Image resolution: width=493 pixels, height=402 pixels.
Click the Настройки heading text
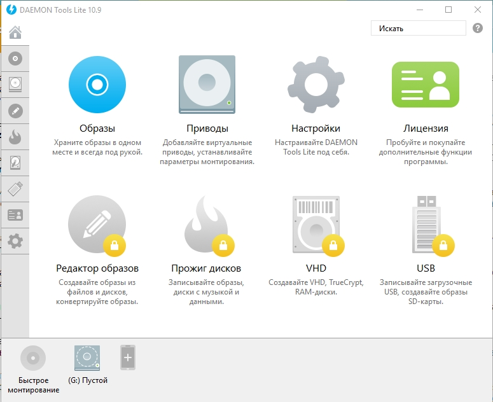pyautogui.click(x=316, y=128)
